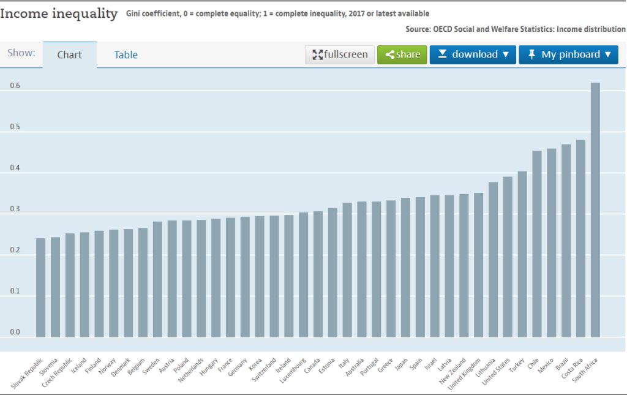This screenshot has height=395, width=627.
Task: Switch to the Table tab
Action: [x=126, y=55]
